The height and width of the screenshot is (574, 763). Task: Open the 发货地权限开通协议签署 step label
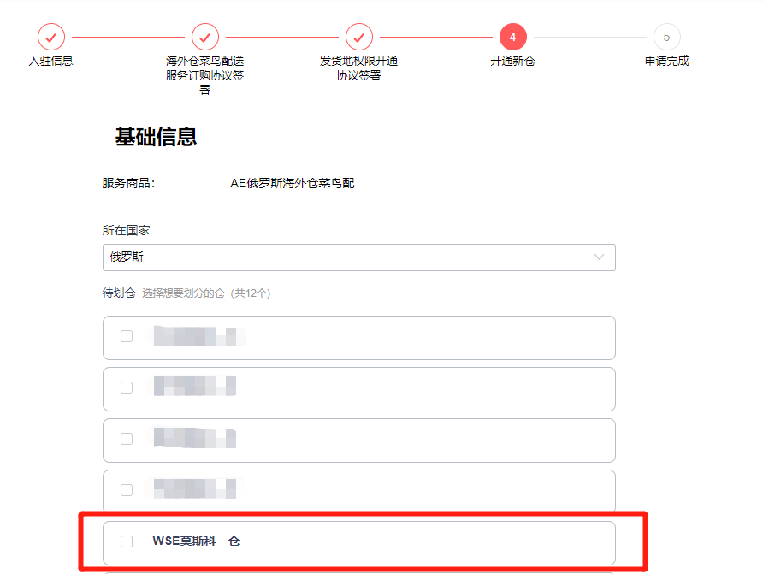pyautogui.click(x=359, y=68)
